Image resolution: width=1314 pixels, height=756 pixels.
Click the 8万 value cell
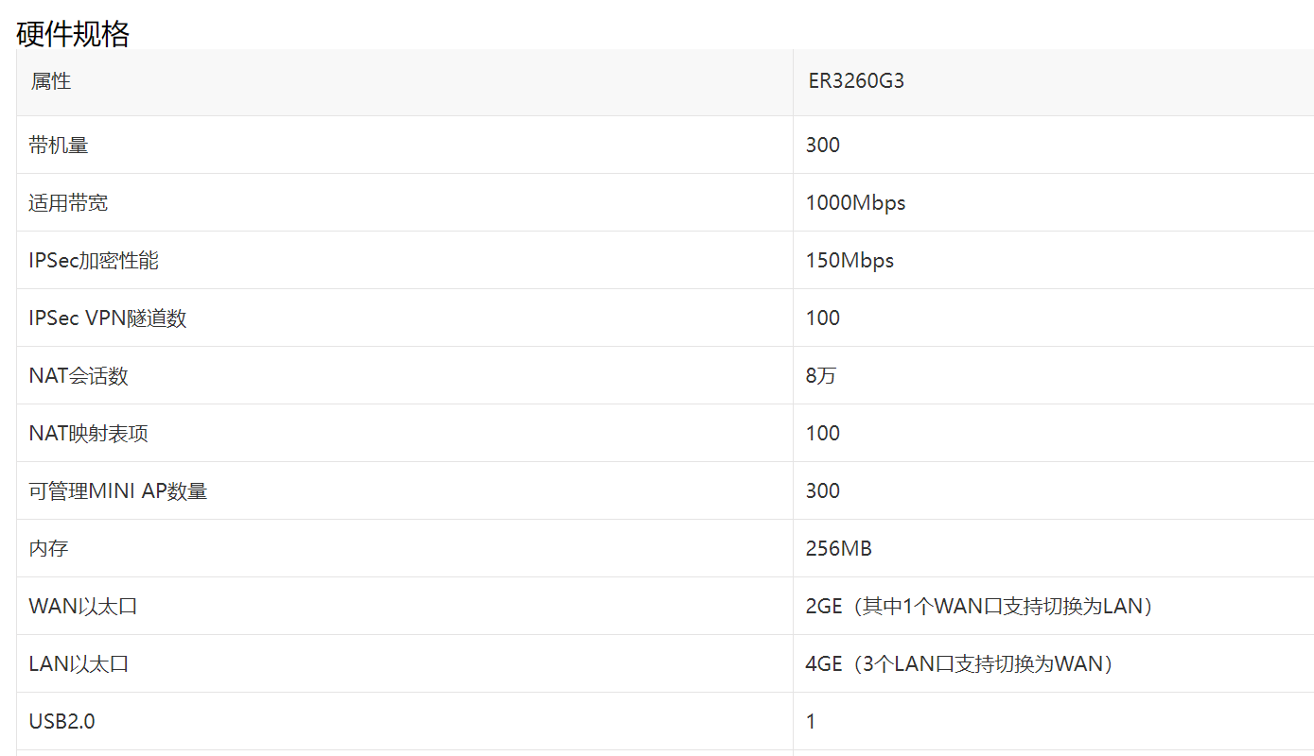click(x=821, y=375)
